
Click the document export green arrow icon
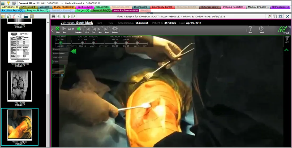coord(8,16)
